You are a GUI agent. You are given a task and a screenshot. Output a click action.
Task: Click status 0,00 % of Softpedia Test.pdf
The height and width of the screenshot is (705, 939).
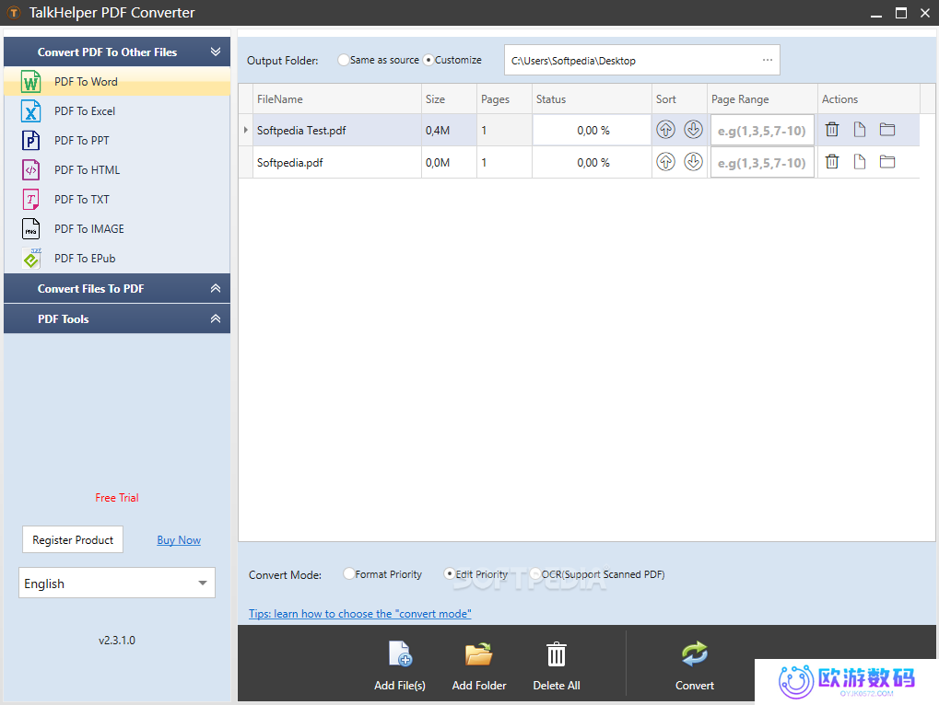593,131
